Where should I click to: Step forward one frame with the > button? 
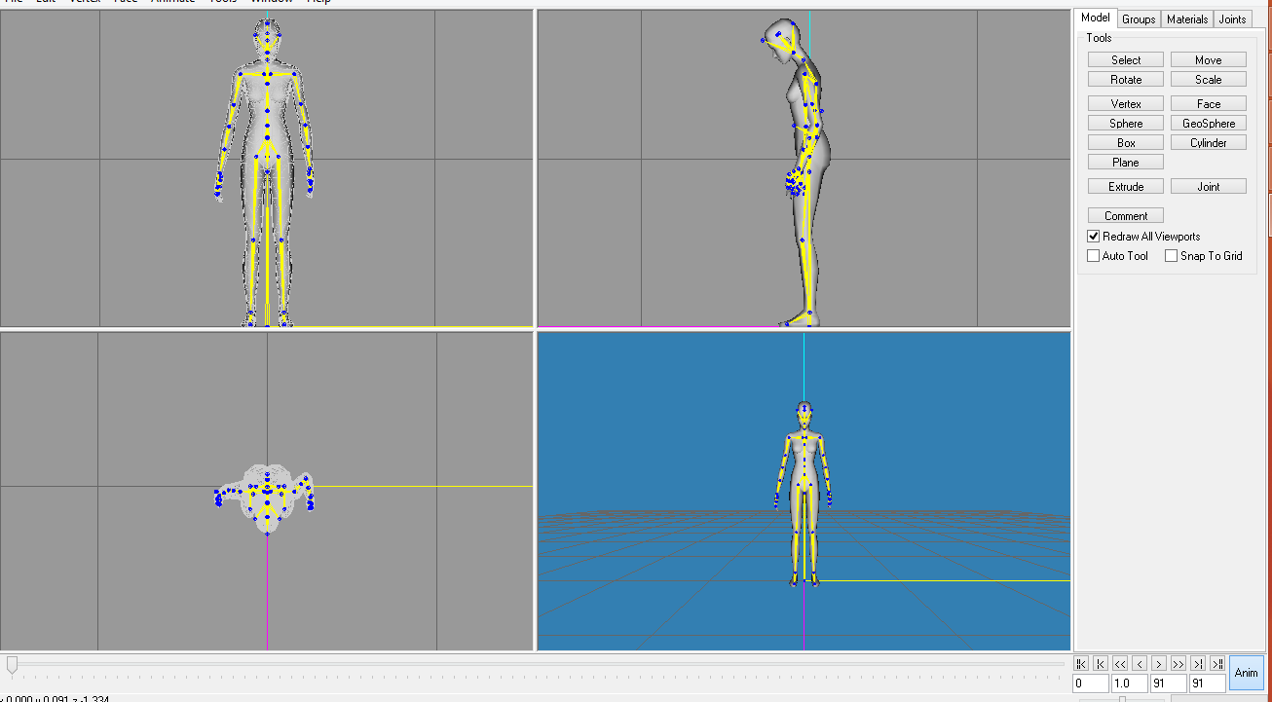coord(1159,663)
